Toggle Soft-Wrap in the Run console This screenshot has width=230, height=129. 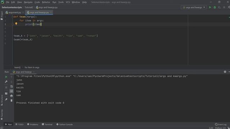(11, 86)
